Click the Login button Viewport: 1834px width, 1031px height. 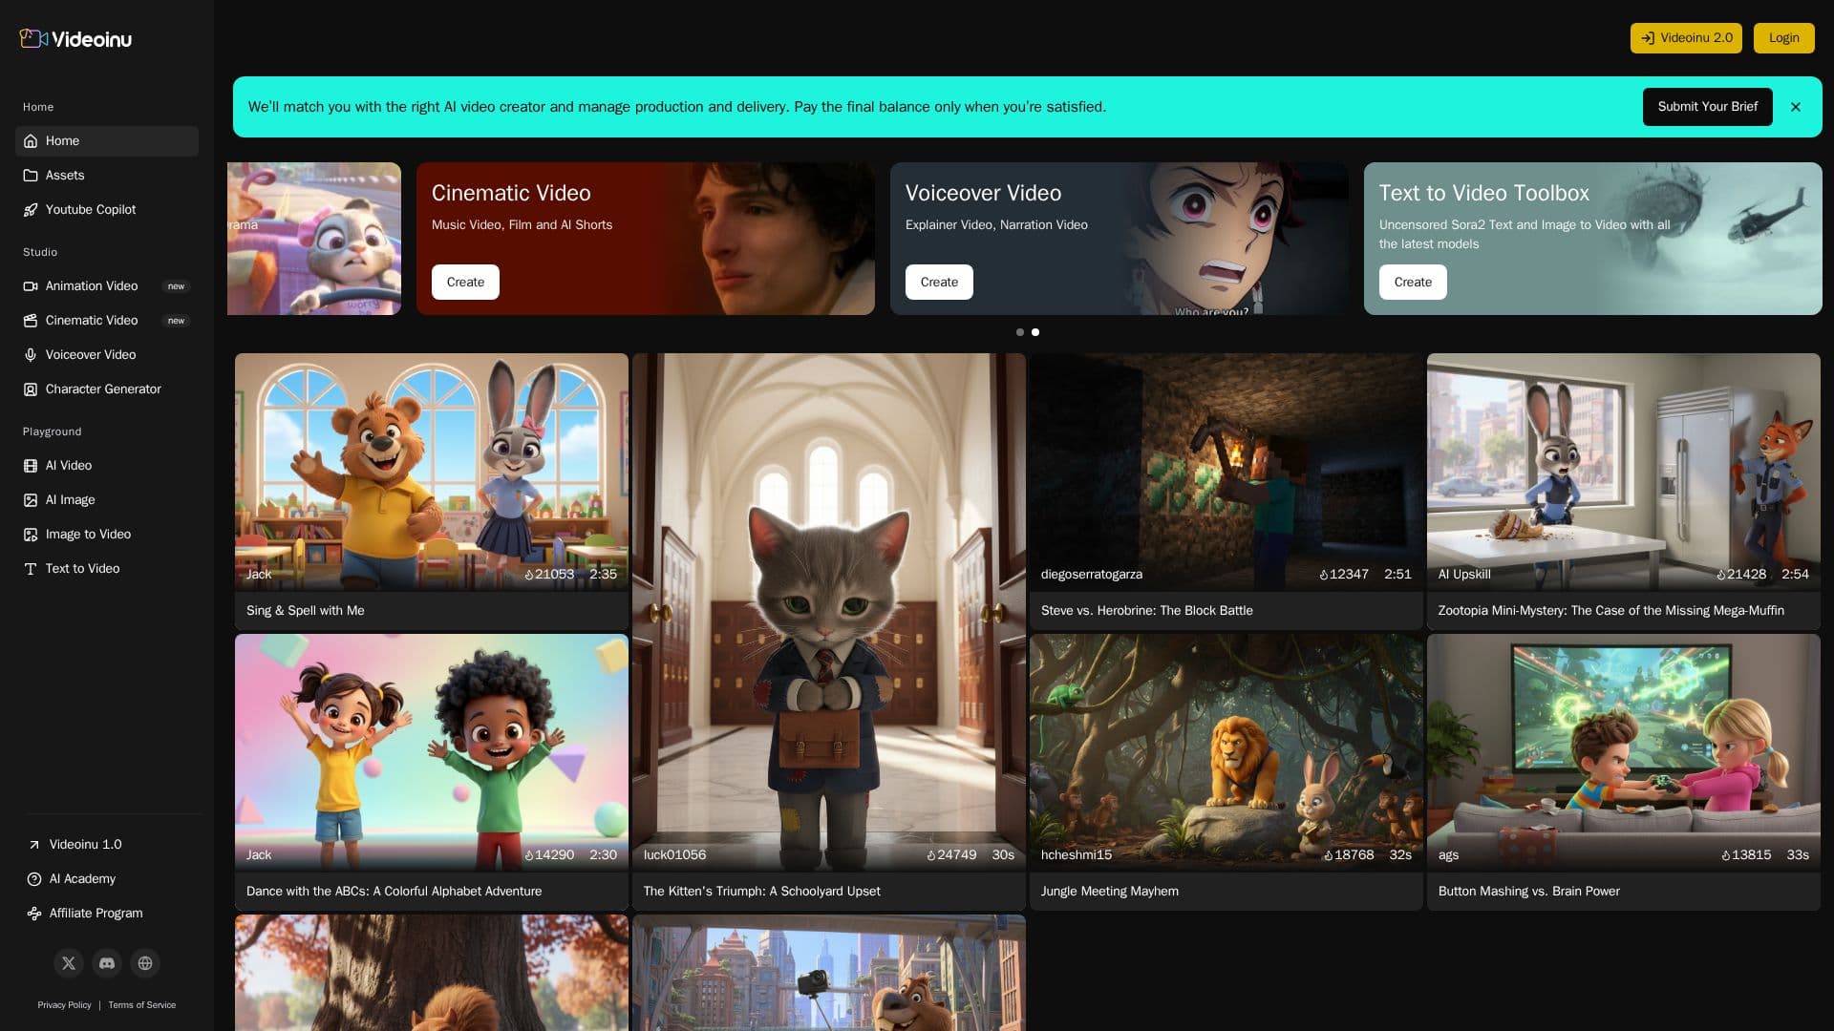pos(1783,38)
